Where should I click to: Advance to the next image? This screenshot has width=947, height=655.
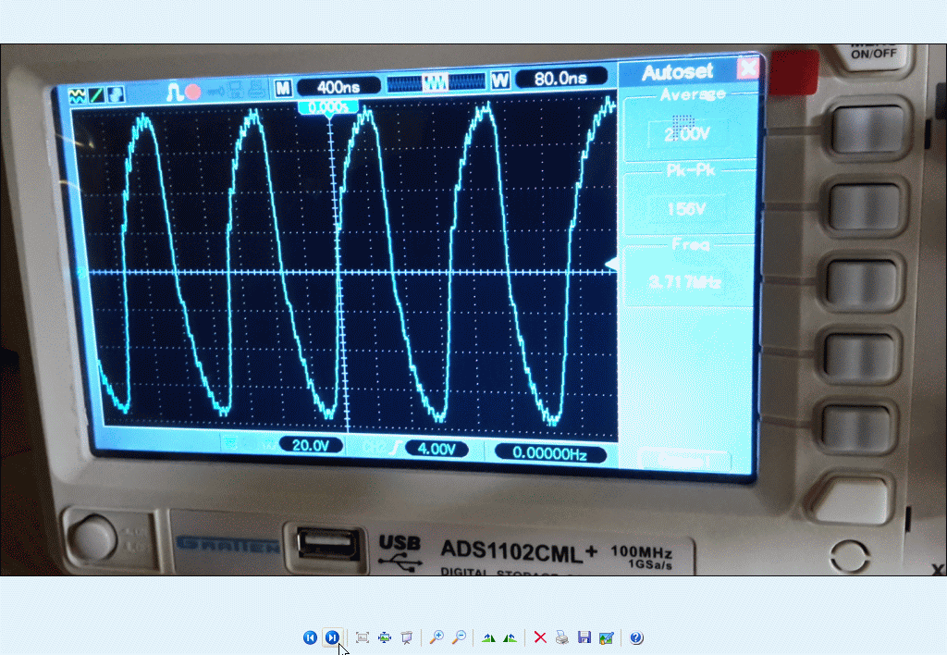pos(332,637)
